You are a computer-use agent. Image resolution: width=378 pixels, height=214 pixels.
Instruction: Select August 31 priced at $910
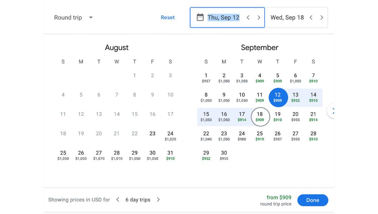(170, 155)
